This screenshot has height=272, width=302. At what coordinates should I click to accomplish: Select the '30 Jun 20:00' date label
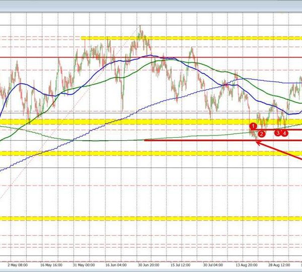coord(149,264)
